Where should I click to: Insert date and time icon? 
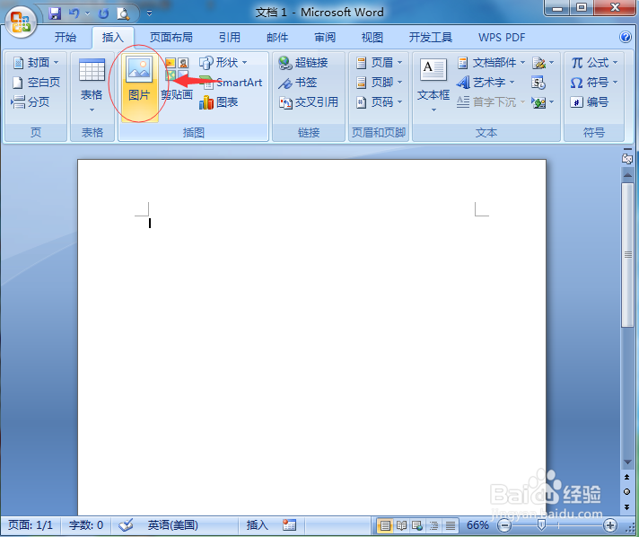(x=538, y=83)
